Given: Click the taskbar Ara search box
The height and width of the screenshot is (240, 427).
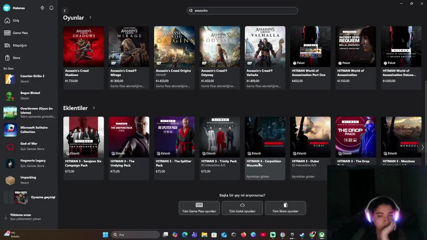Looking at the screenshot, I should [135, 235].
